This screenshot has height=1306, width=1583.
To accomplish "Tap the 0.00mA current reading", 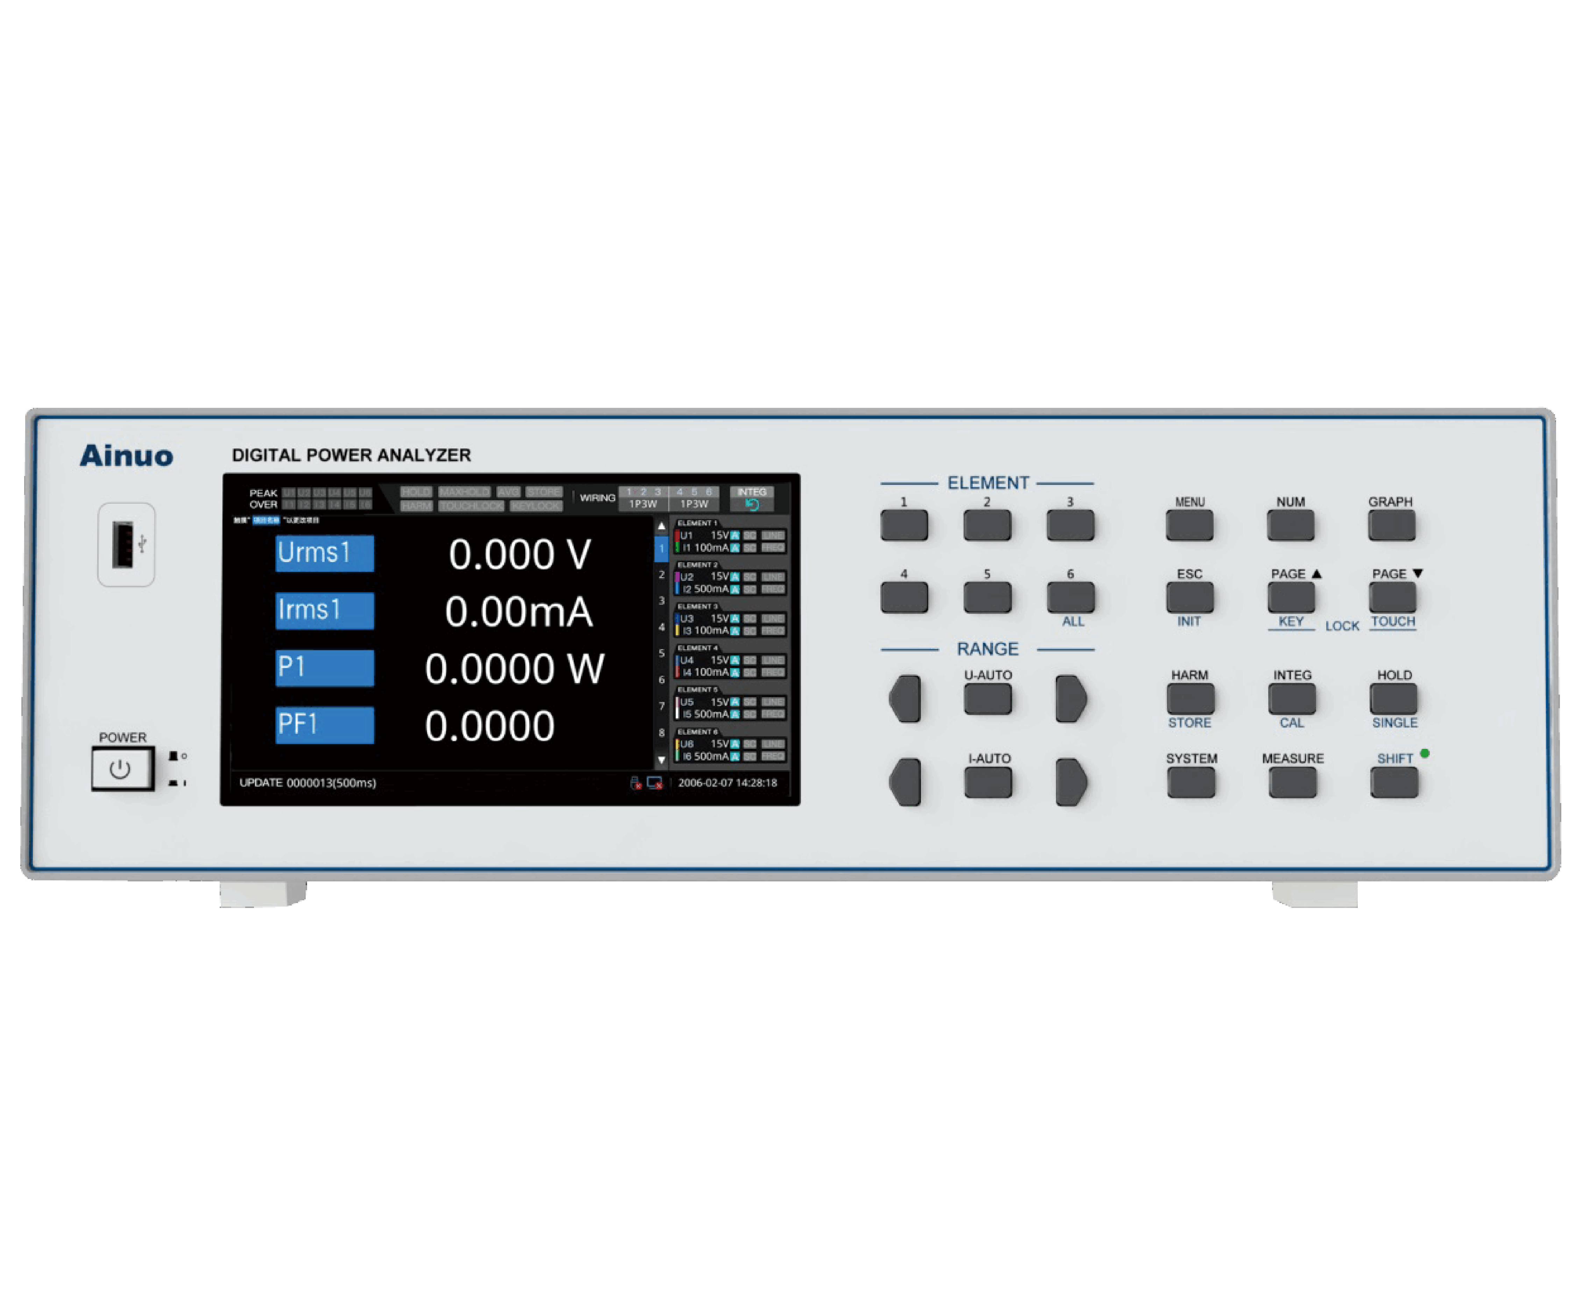I will click(x=519, y=611).
